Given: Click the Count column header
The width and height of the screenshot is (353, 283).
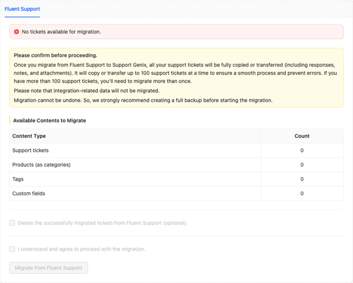Looking at the screenshot, I should 302,136.
